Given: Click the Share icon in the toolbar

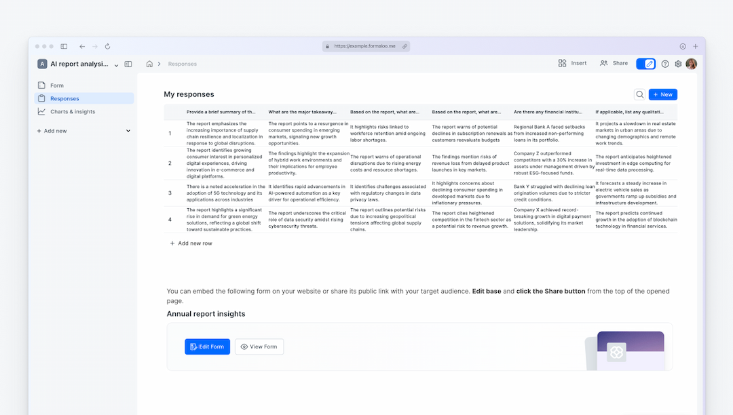Looking at the screenshot, I should coord(604,63).
